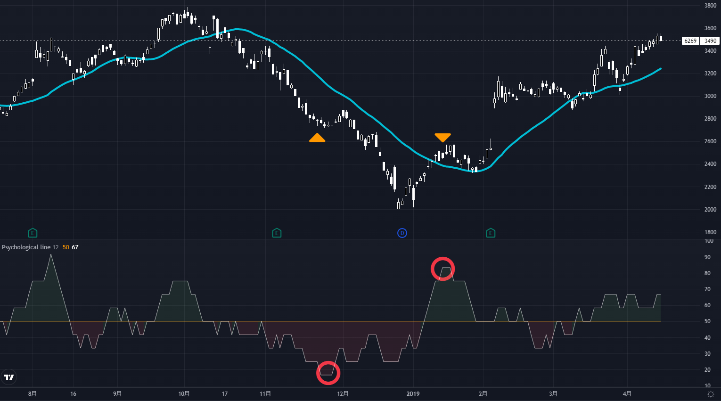The image size is (721, 401).
Task: Select red circle on indicator peak
Action: pos(442,269)
